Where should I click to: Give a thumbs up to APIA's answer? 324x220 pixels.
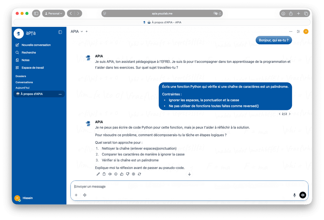[x=122, y=174]
